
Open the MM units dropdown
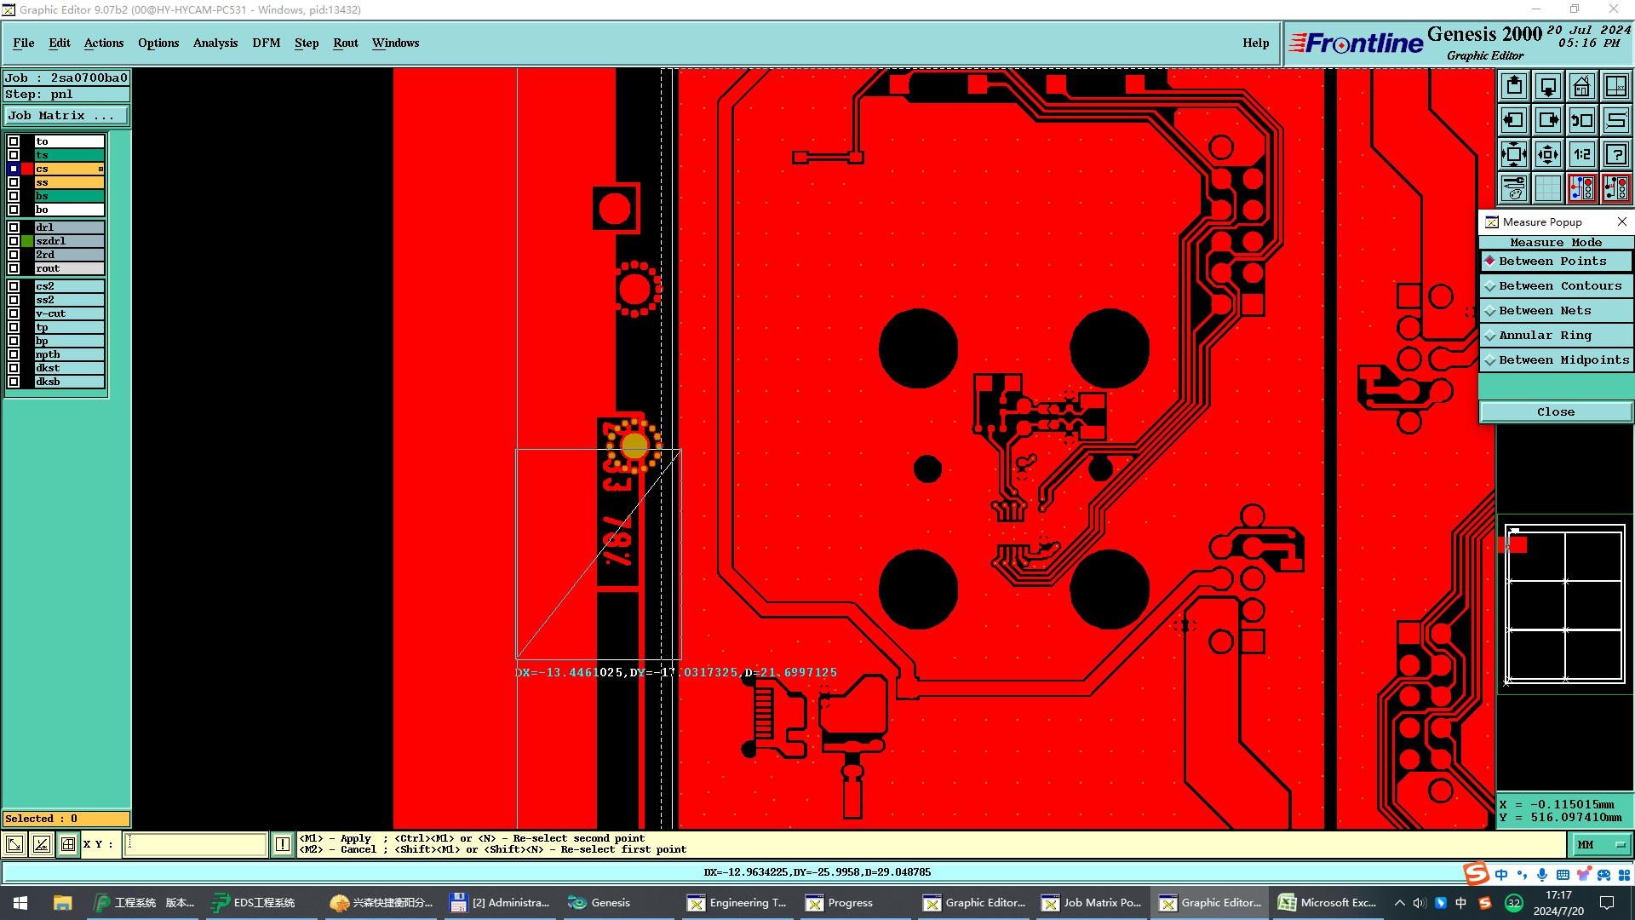(1601, 845)
